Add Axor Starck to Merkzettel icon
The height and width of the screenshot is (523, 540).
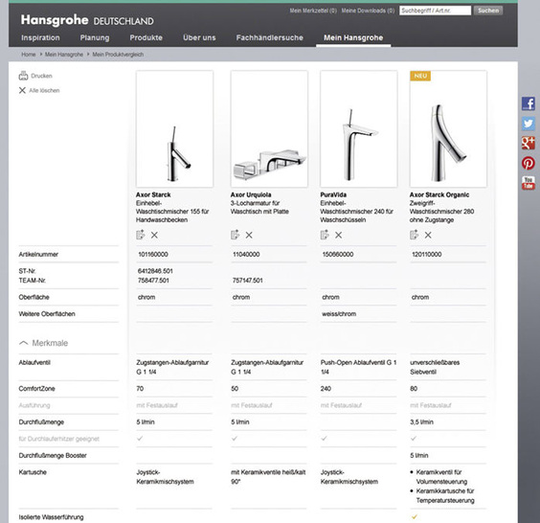[140, 235]
